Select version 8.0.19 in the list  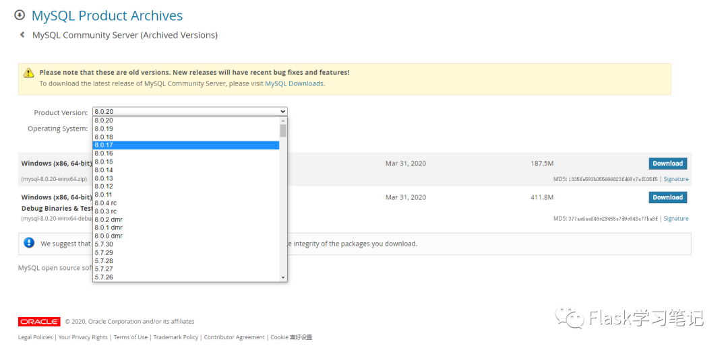click(x=186, y=129)
